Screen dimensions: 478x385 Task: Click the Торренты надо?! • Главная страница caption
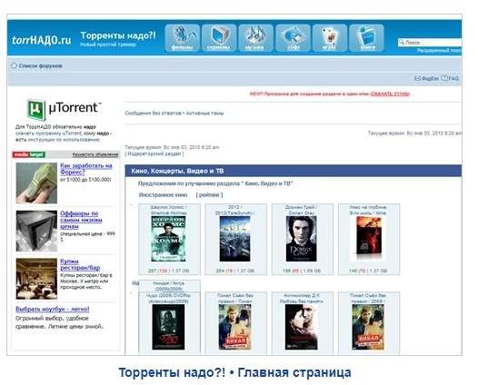[234, 372]
